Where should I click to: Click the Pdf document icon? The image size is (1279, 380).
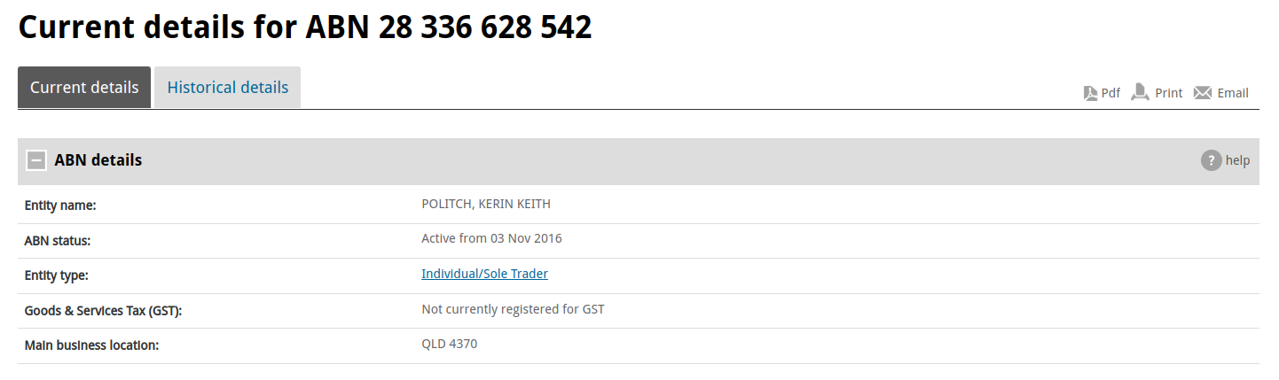tap(1091, 93)
